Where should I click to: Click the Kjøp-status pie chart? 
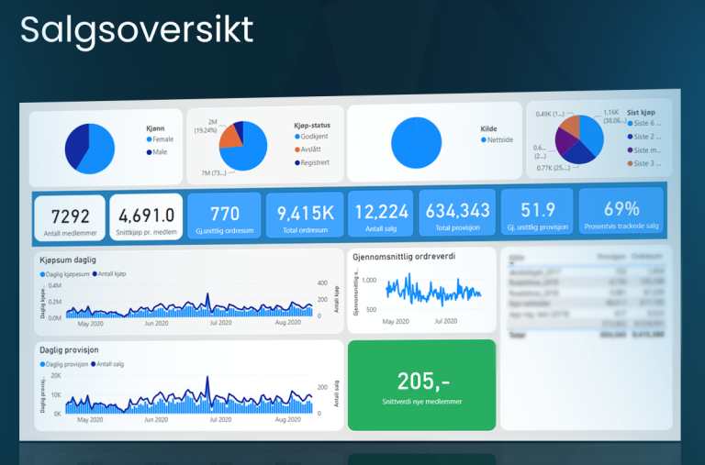pyautogui.click(x=243, y=145)
